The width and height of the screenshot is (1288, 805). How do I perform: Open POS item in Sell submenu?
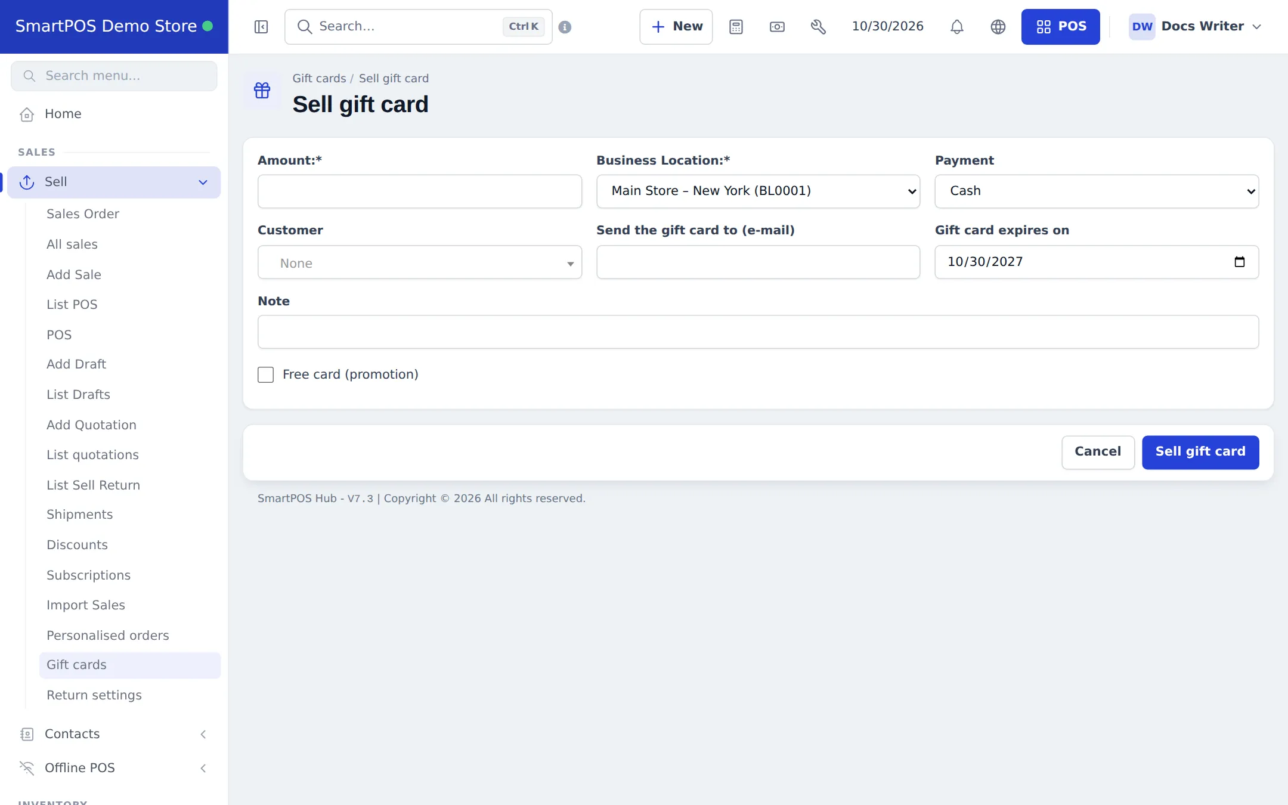coord(59,335)
